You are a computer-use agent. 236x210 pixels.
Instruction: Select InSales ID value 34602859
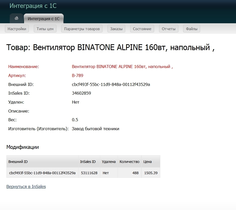click(x=81, y=93)
